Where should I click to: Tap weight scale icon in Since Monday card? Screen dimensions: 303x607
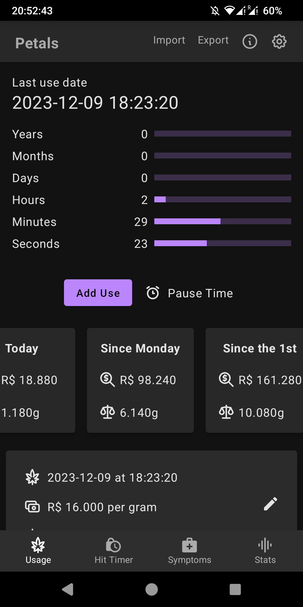[x=107, y=412]
